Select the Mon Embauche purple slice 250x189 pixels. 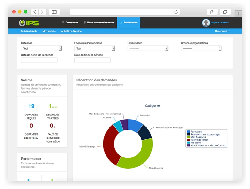pos(125,124)
